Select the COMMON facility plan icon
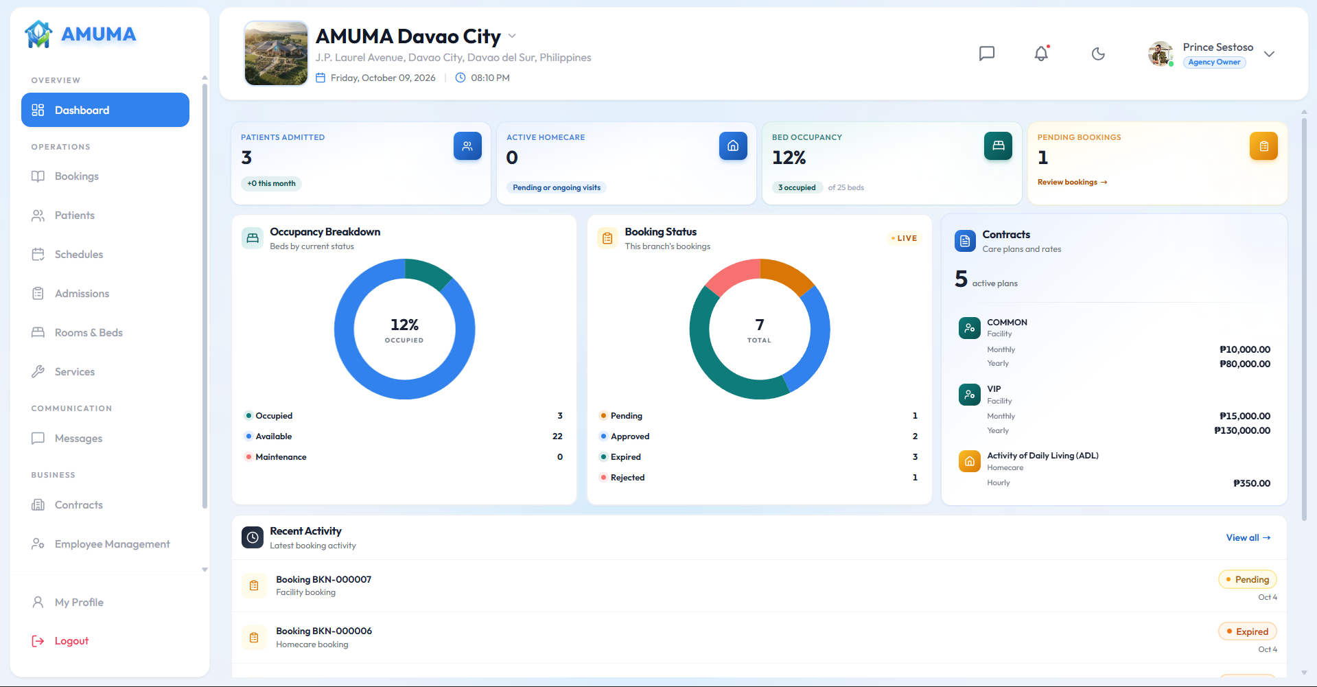Viewport: 1317px width, 687px height. (969, 328)
